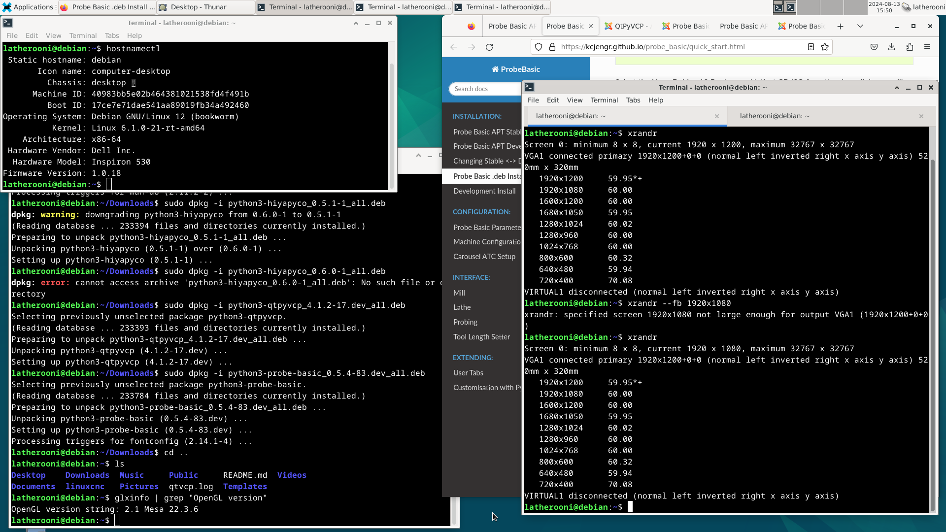
Task: Open Firefox downloads panel
Action: coord(892,47)
